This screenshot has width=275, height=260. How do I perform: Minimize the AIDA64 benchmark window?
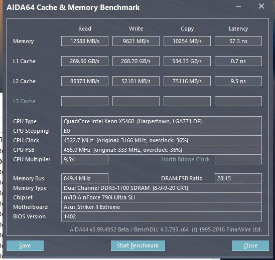click(238, 7)
